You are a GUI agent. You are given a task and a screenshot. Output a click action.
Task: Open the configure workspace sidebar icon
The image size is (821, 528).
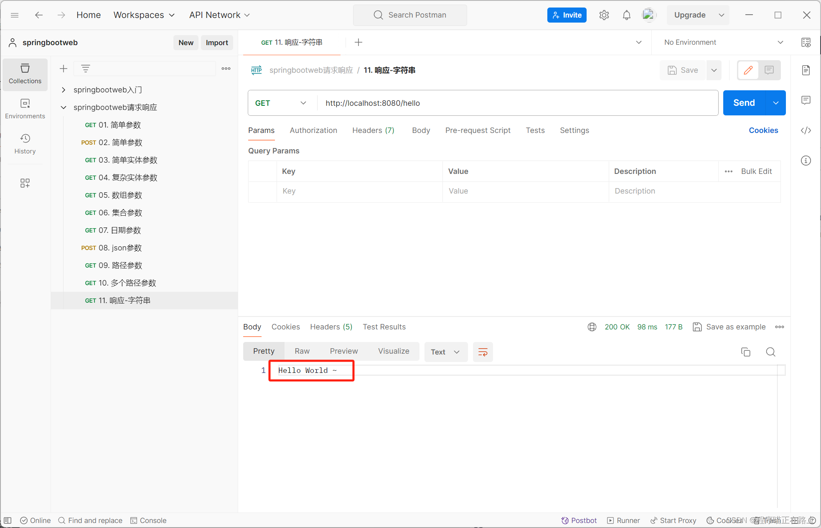point(25,183)
